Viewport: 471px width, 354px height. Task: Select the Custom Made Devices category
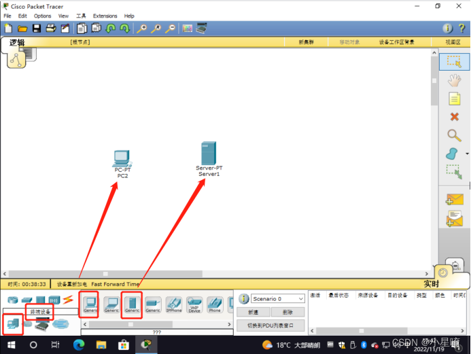[x=42, y=324]
